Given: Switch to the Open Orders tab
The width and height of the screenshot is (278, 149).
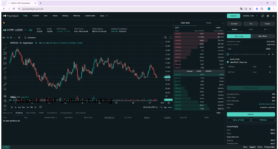Looking at the screenshot, I should [x=31, y=113].
